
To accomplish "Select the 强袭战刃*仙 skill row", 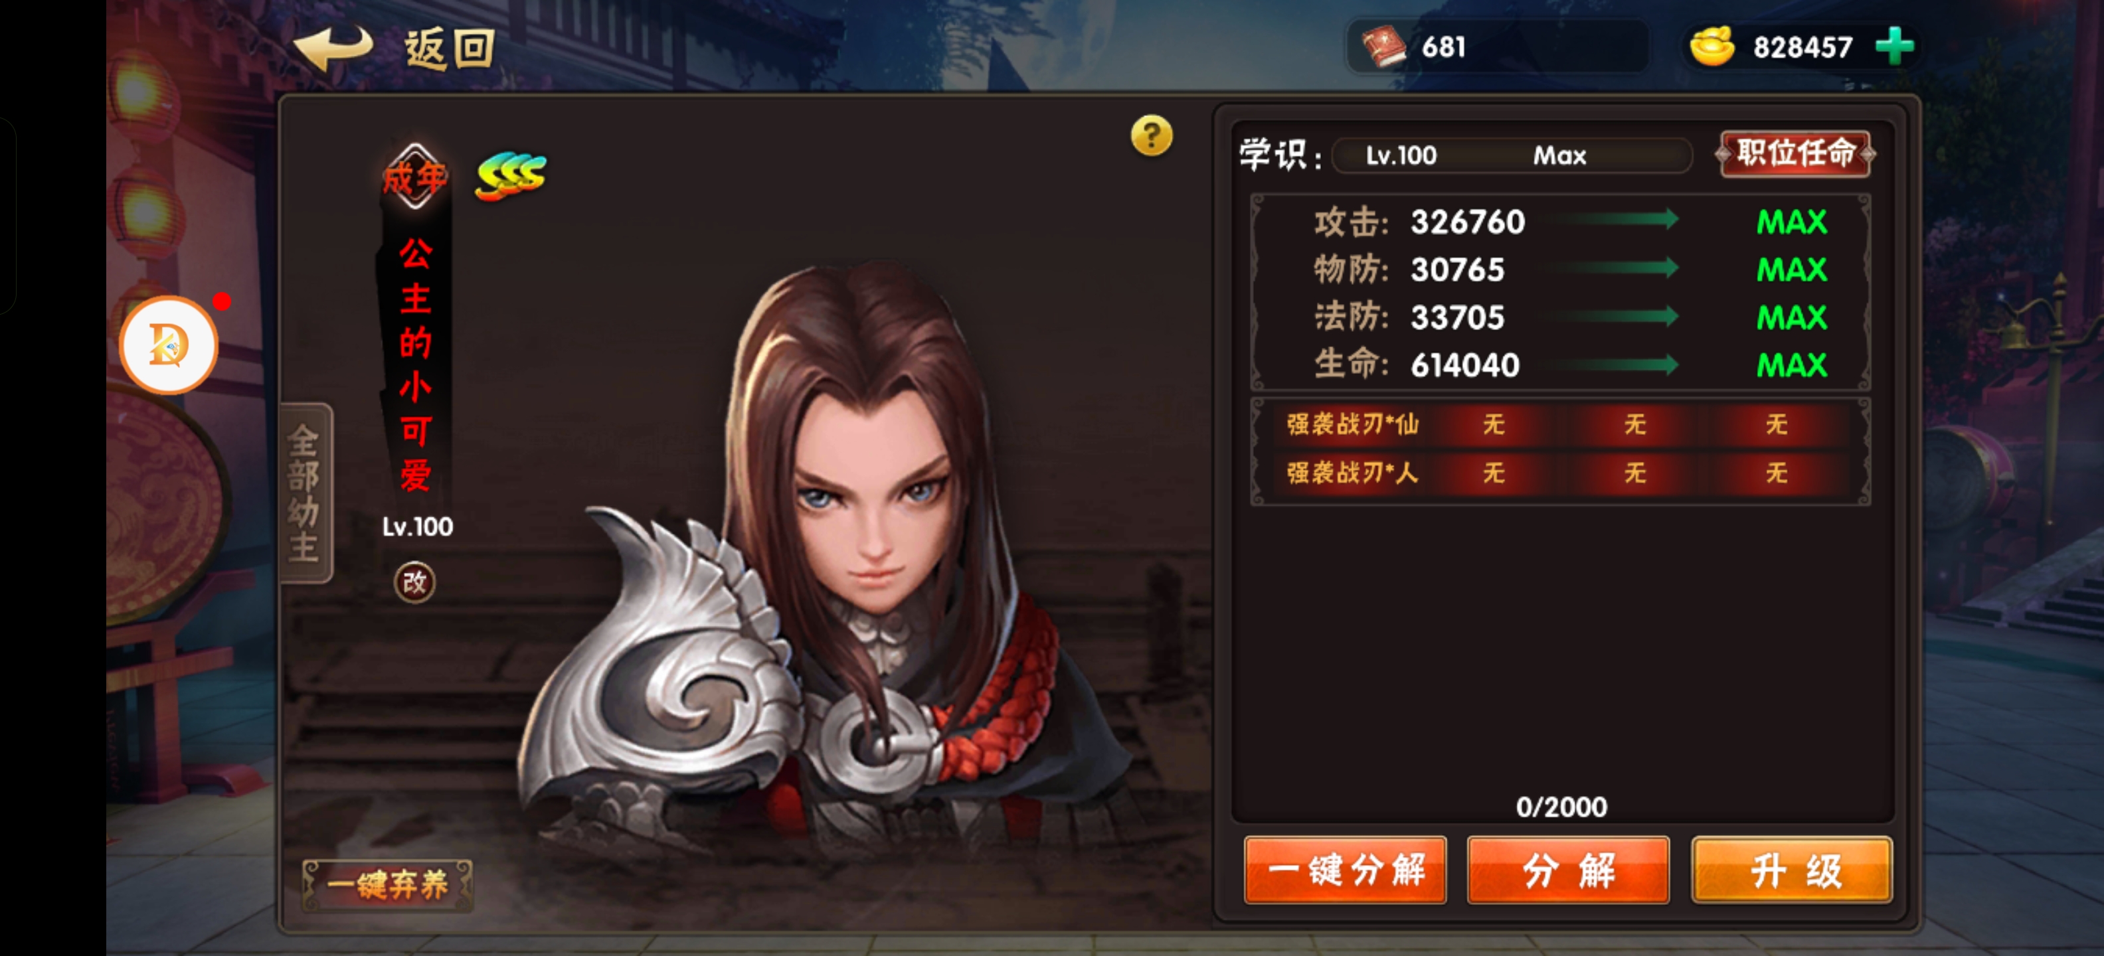I will [1561, 424].
